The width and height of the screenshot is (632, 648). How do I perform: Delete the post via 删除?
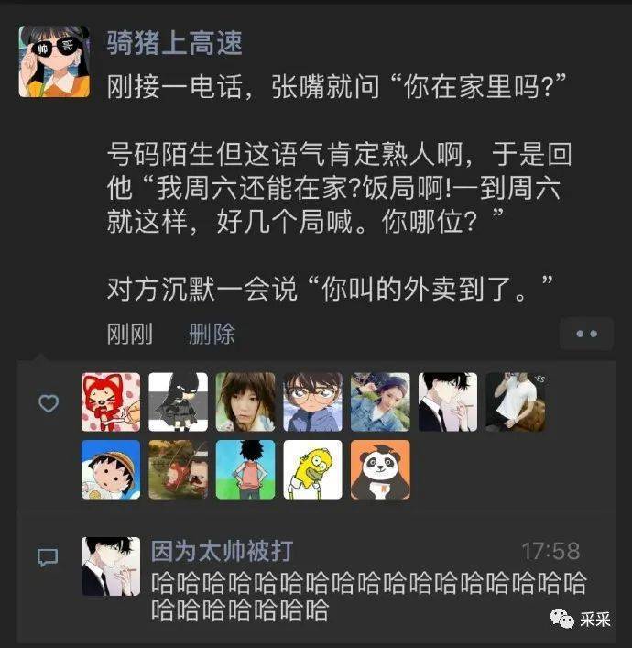(x=212, y=334)
